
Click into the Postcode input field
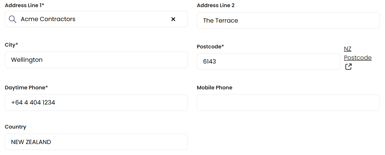tap(268, 62)
